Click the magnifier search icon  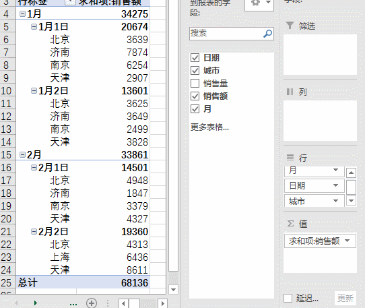(268, 34)
